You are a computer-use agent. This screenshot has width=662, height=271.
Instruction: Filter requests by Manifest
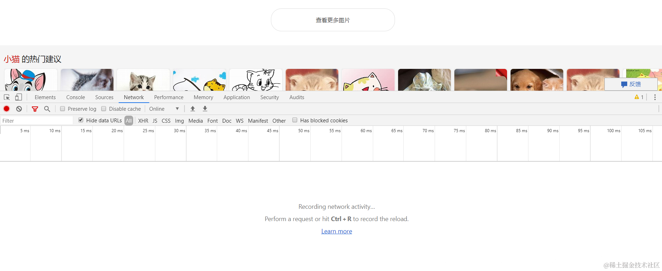point(258,121)
